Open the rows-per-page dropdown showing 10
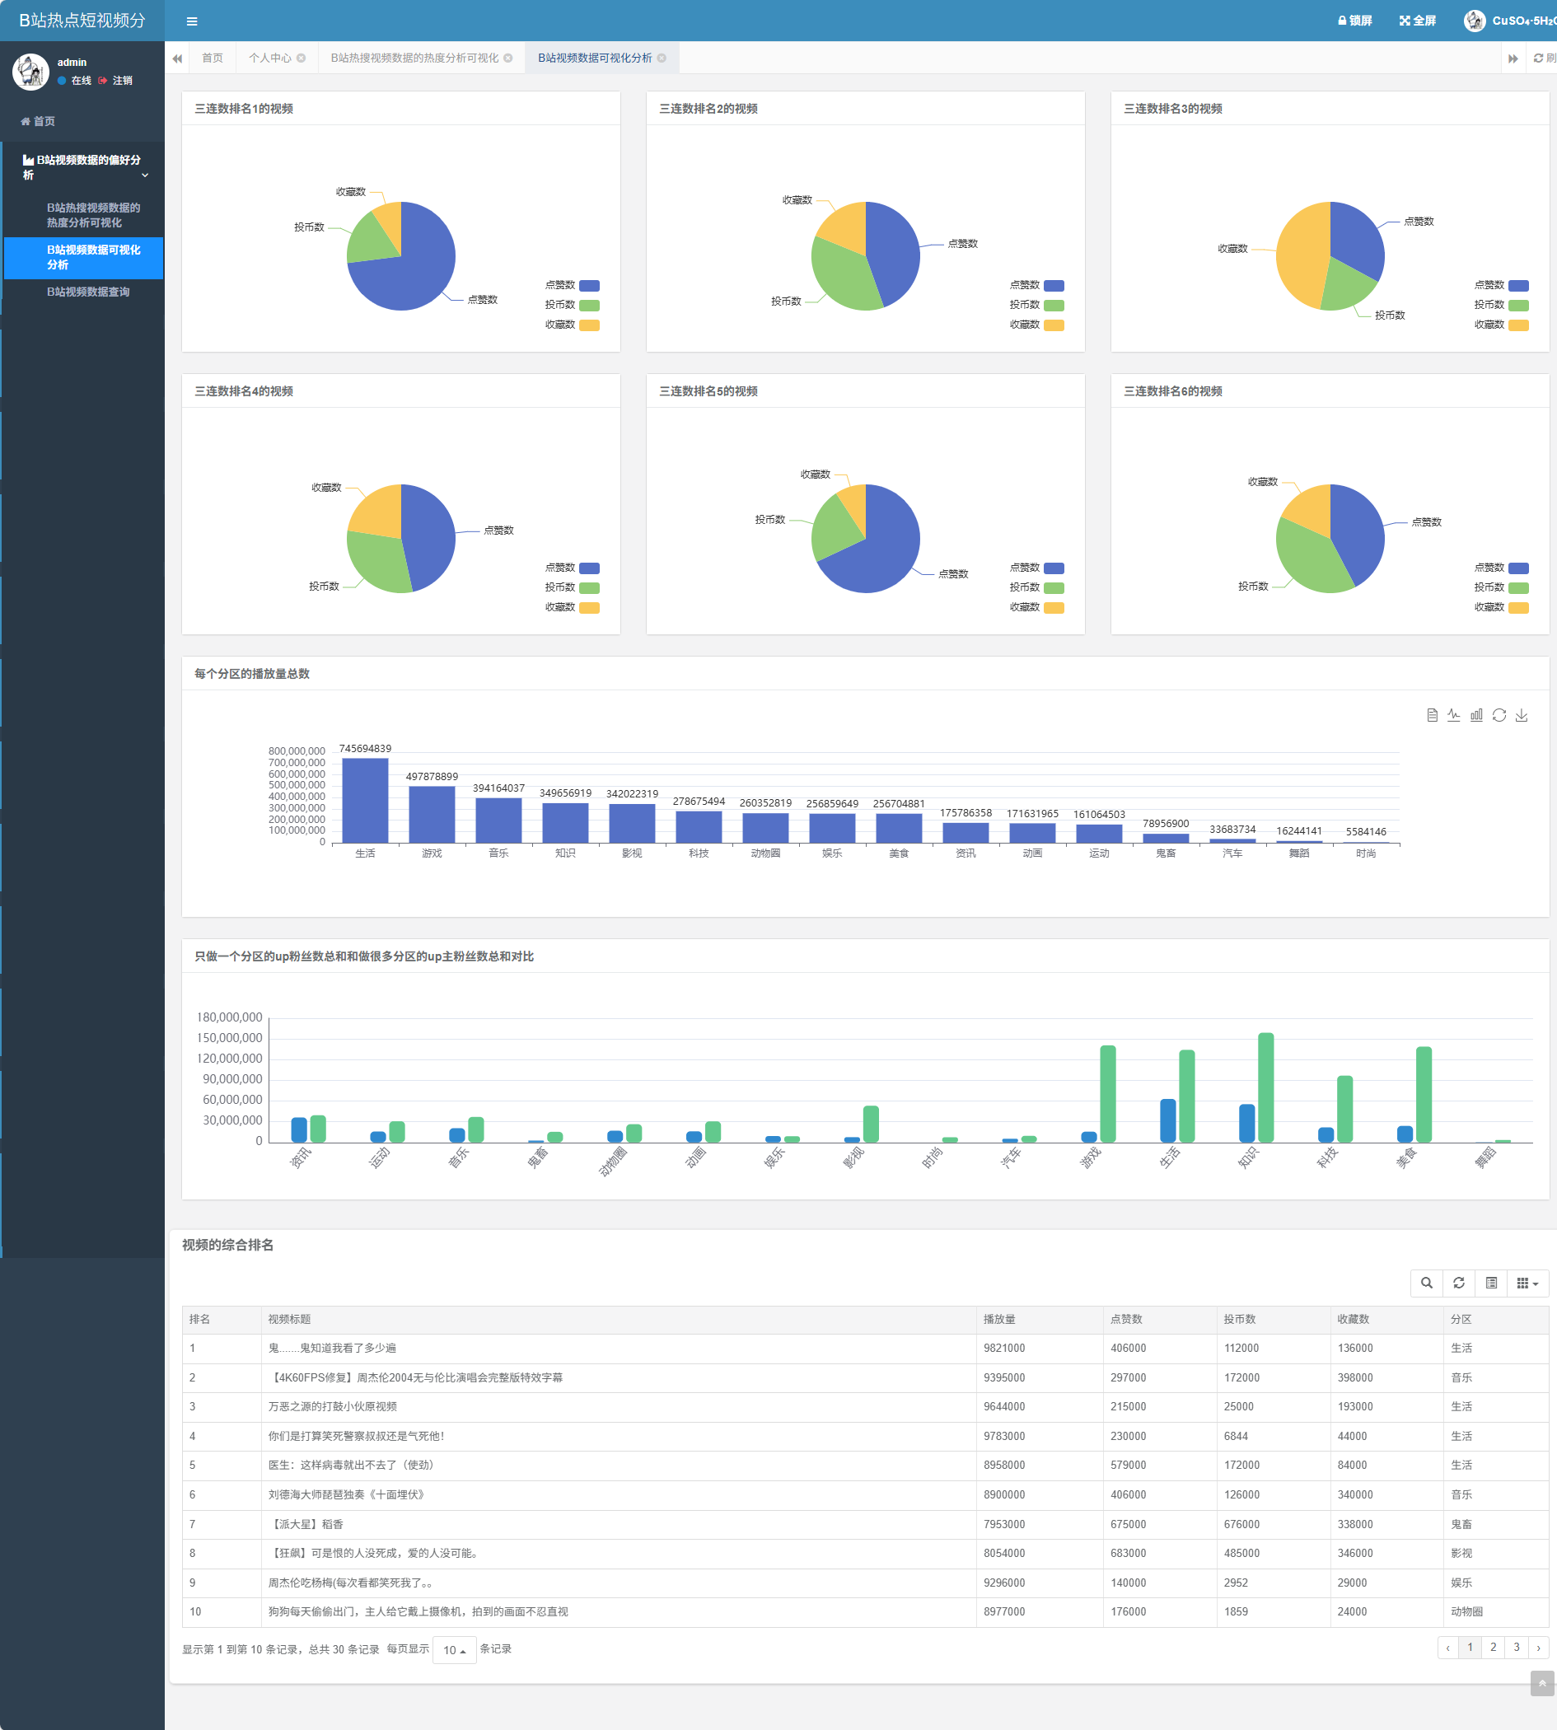Viewport: 1557px width, 1730px height. pyautogui.click(x=454, y=1649)
